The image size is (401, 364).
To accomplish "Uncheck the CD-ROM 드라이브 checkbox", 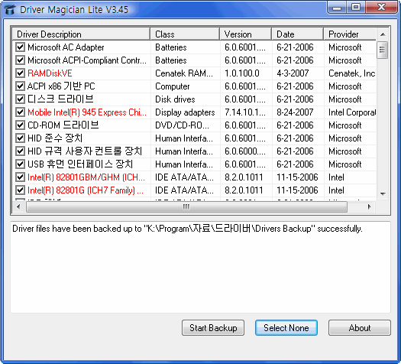I will point(20,125).
